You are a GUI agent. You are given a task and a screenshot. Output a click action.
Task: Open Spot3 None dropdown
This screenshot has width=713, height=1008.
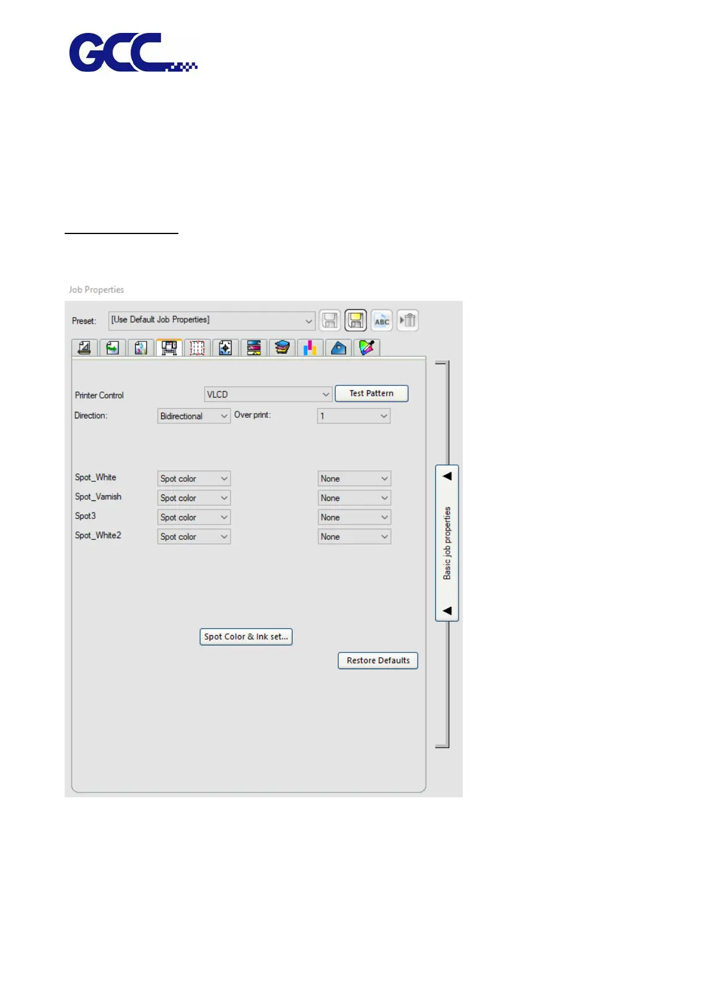click(354, 517)
